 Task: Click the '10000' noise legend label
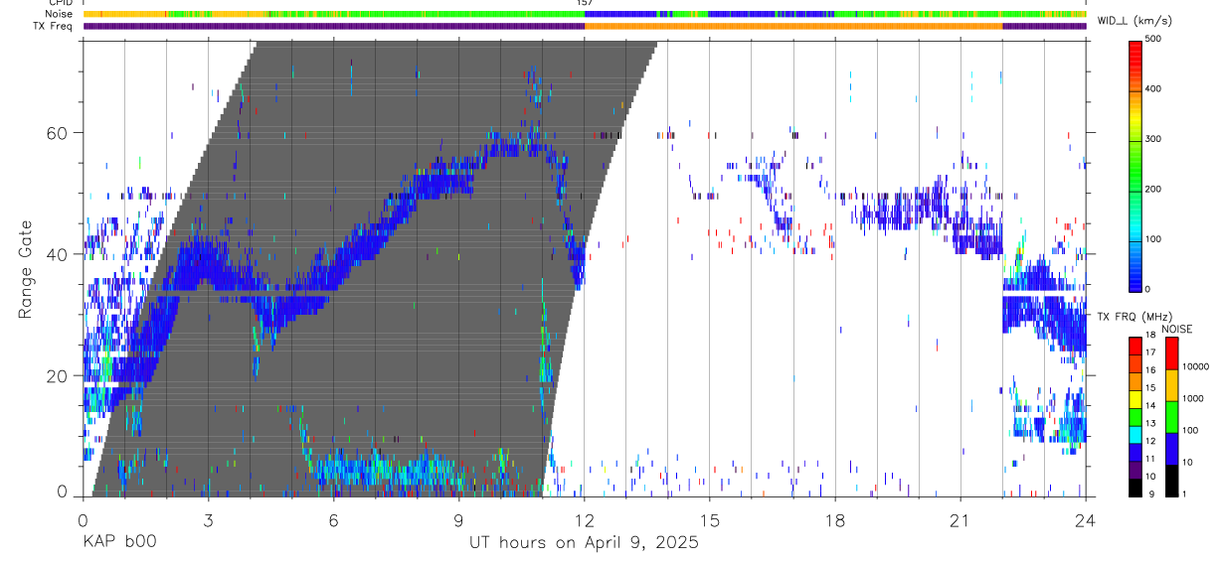(1196, 365)
